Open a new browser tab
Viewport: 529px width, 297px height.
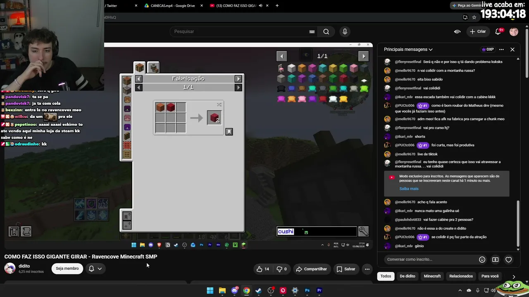277,6
